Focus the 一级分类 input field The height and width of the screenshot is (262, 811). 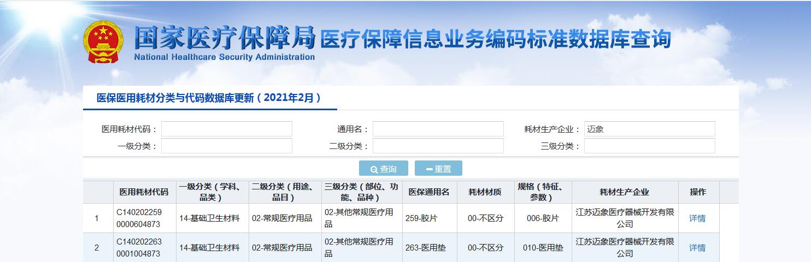tap(226, 146)
